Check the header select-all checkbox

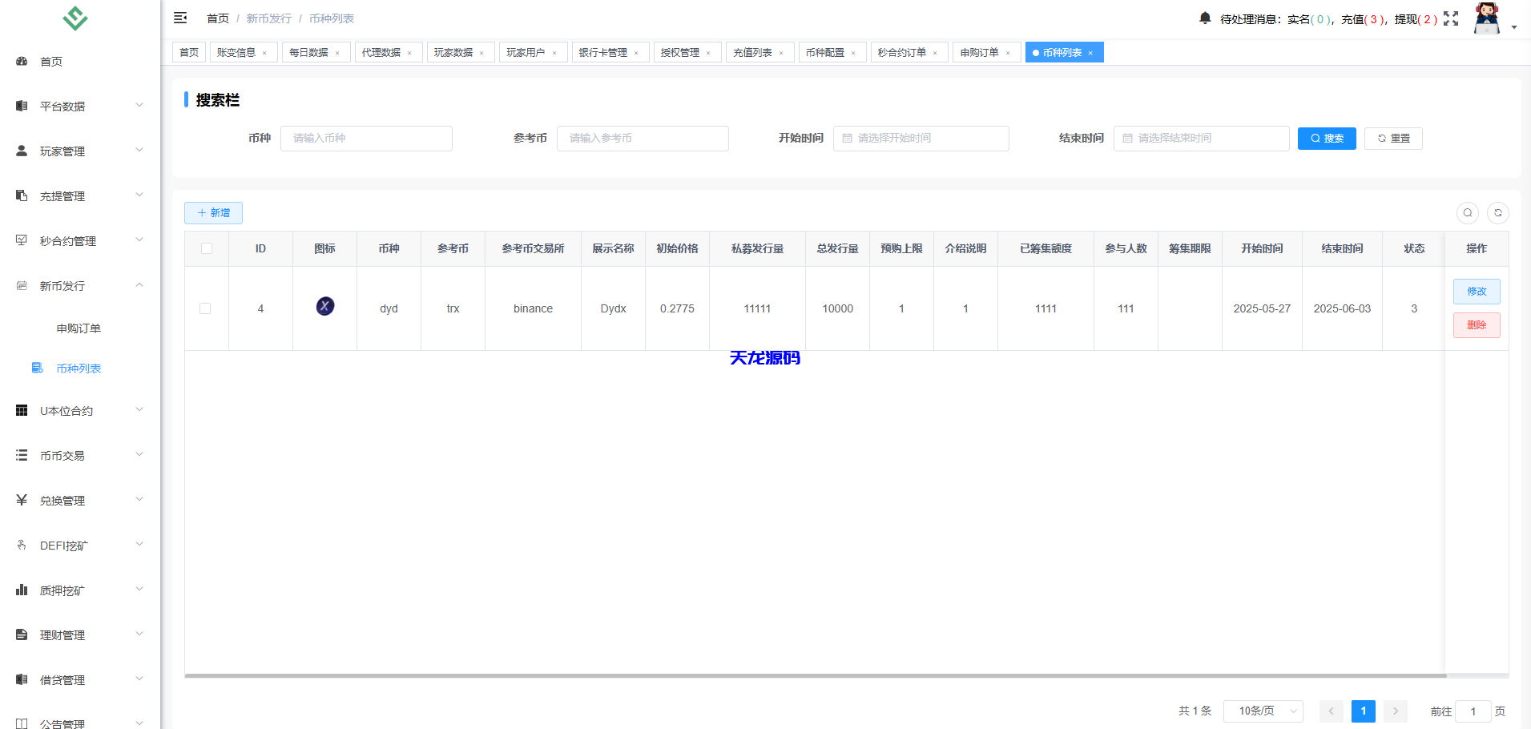coord(206,248)
